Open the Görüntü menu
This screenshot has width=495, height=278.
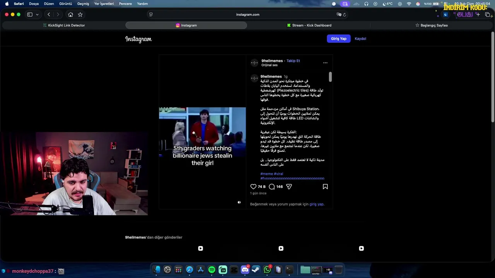pos(66,4)
